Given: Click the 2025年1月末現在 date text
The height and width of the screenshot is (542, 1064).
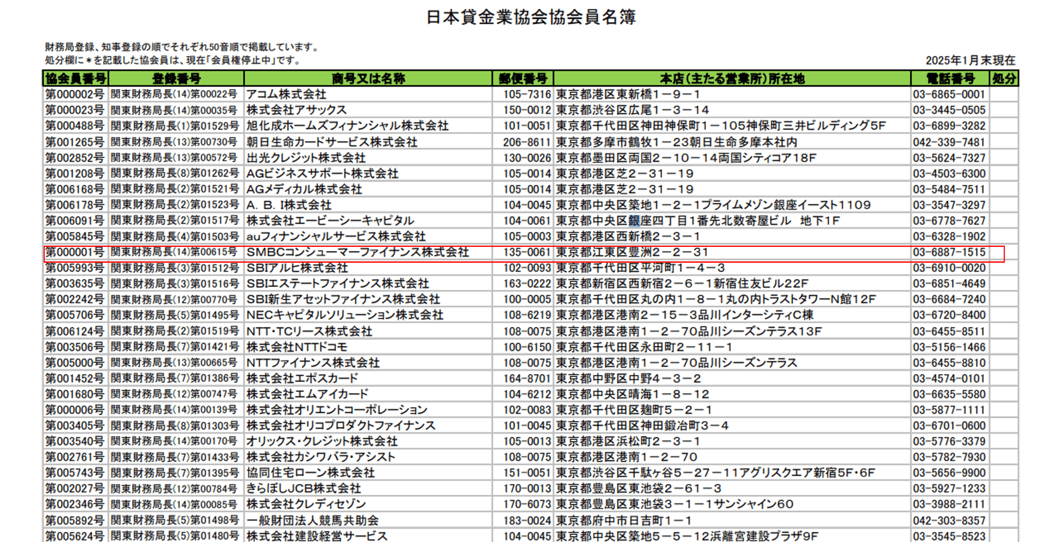Looking at the screenshot, I should (x=970, y=60).
